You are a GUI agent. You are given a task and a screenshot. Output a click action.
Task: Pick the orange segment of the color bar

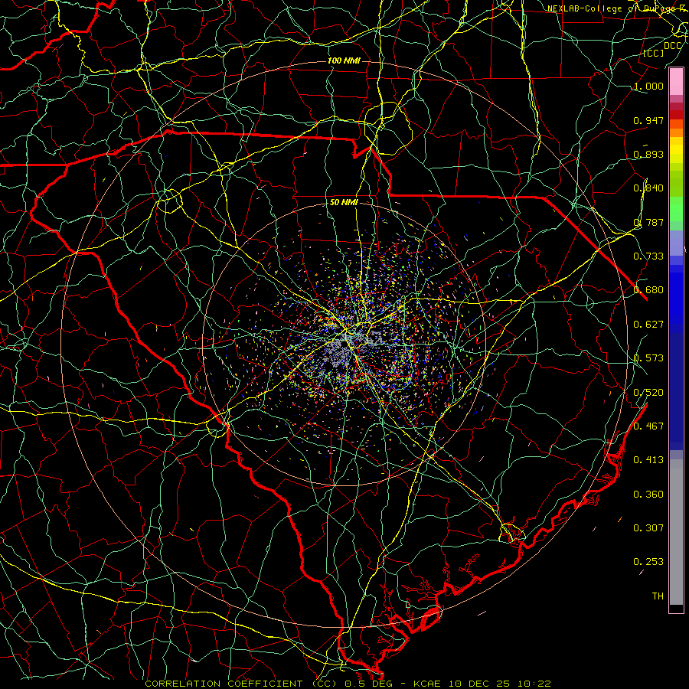676,132
